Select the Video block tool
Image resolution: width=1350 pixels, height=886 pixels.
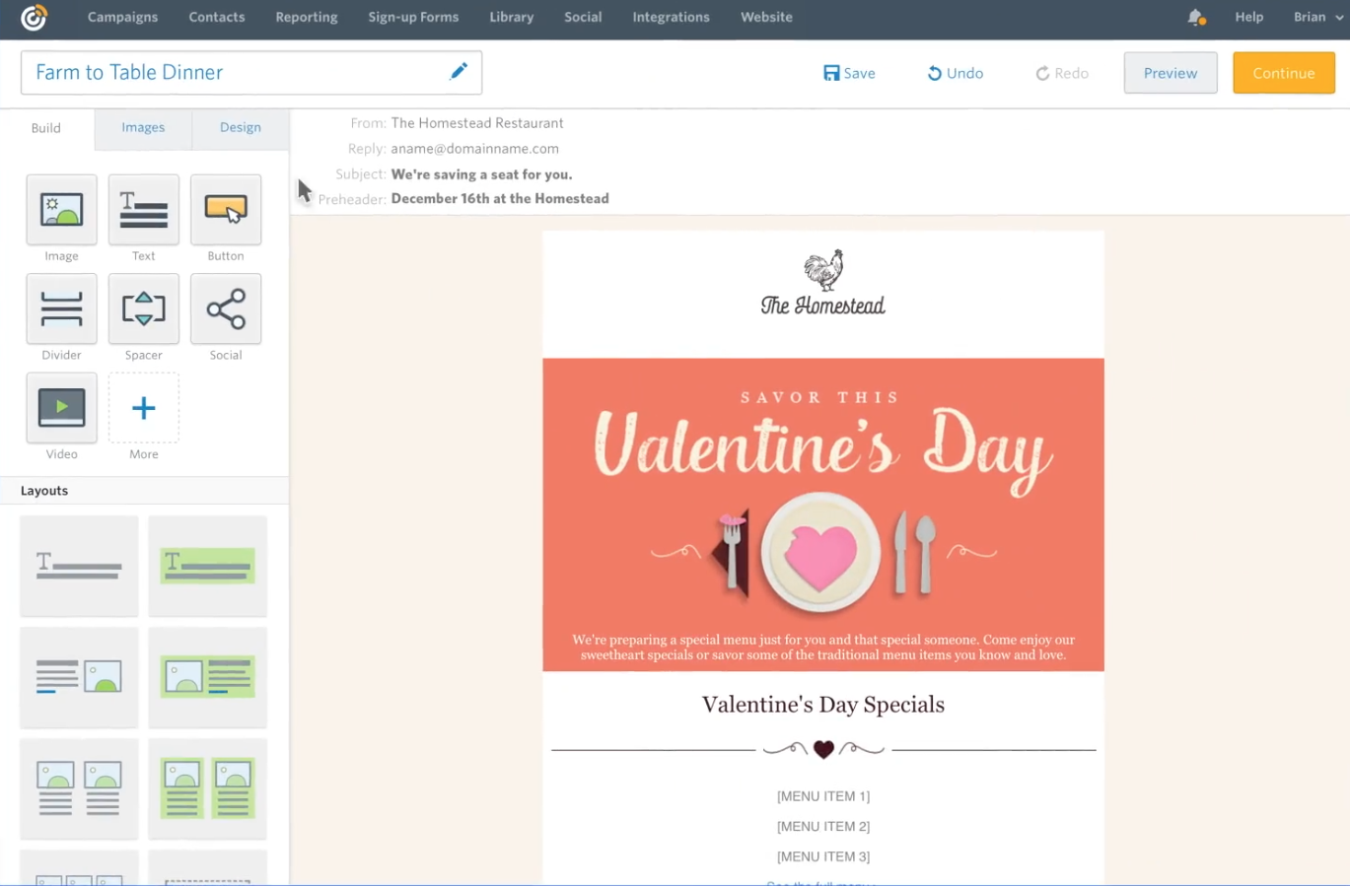(61, 407)
